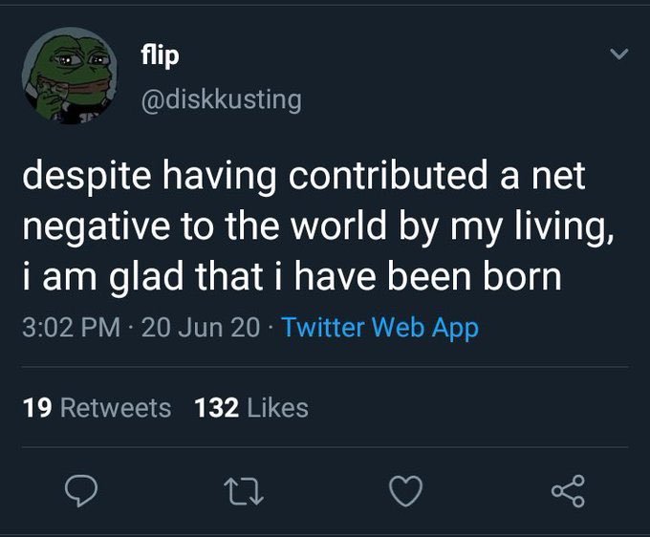Click the reply speech bubble icon

tap(81, 491)
